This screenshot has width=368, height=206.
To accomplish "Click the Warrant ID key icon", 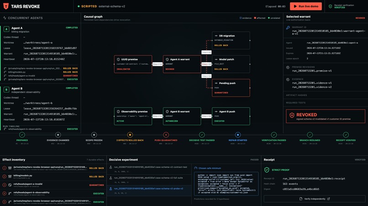I will click(288, 28).
